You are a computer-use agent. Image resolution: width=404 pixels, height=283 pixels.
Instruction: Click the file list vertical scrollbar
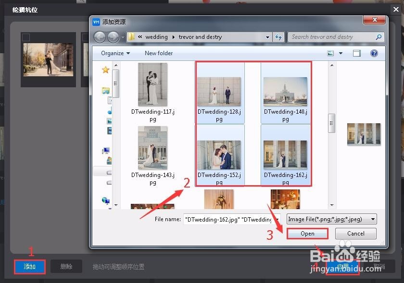tap(331, 123)
